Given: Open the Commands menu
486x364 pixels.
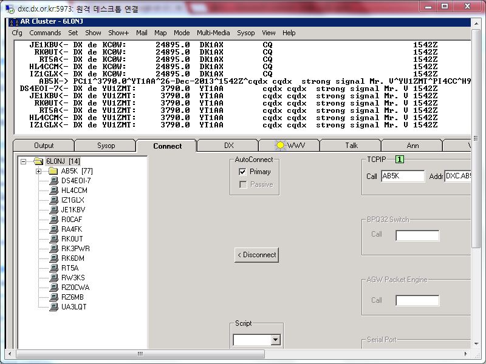Looking at the screenshot, I should pyautogui.click(x=45, y=33).
